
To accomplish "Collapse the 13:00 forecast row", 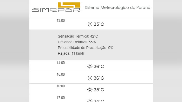I will tap(91, 24).
